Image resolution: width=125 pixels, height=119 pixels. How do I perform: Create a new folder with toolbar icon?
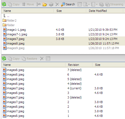pyautogui.click(x=45, y=4)
